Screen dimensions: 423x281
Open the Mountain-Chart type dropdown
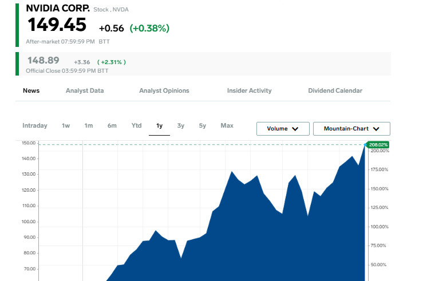(351, 129)
